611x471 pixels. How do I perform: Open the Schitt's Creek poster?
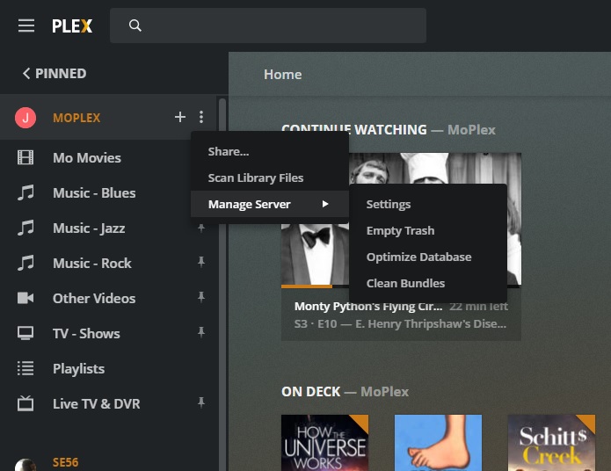pos(551,443)
